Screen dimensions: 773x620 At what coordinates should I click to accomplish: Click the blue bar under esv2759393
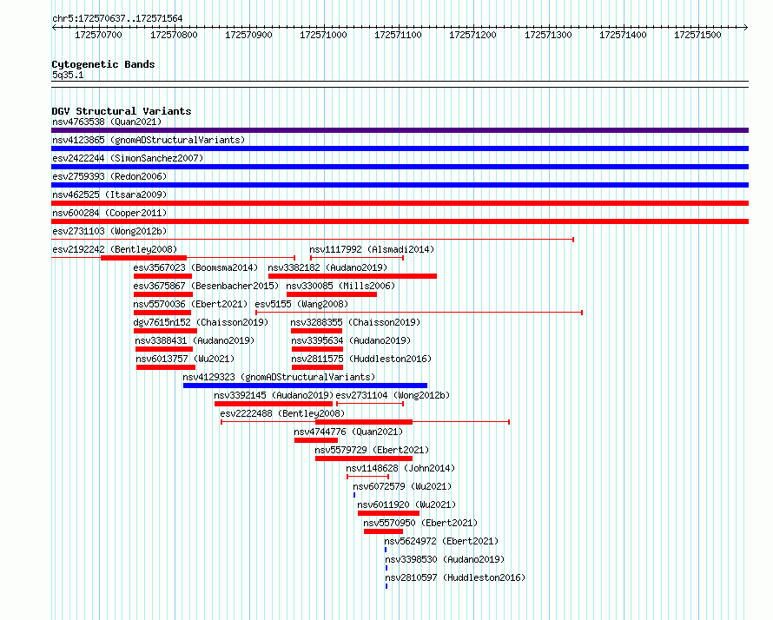click(x=400, y=185)
